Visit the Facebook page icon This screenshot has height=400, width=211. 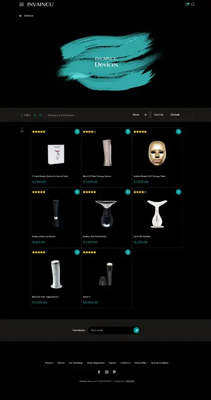point(99,372)
